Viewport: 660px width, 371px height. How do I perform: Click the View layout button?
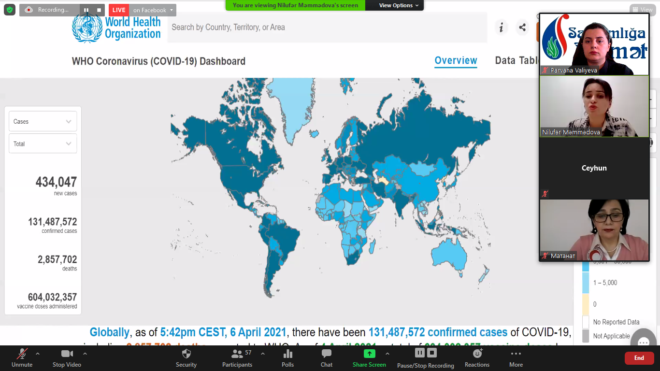click(643, 10)
